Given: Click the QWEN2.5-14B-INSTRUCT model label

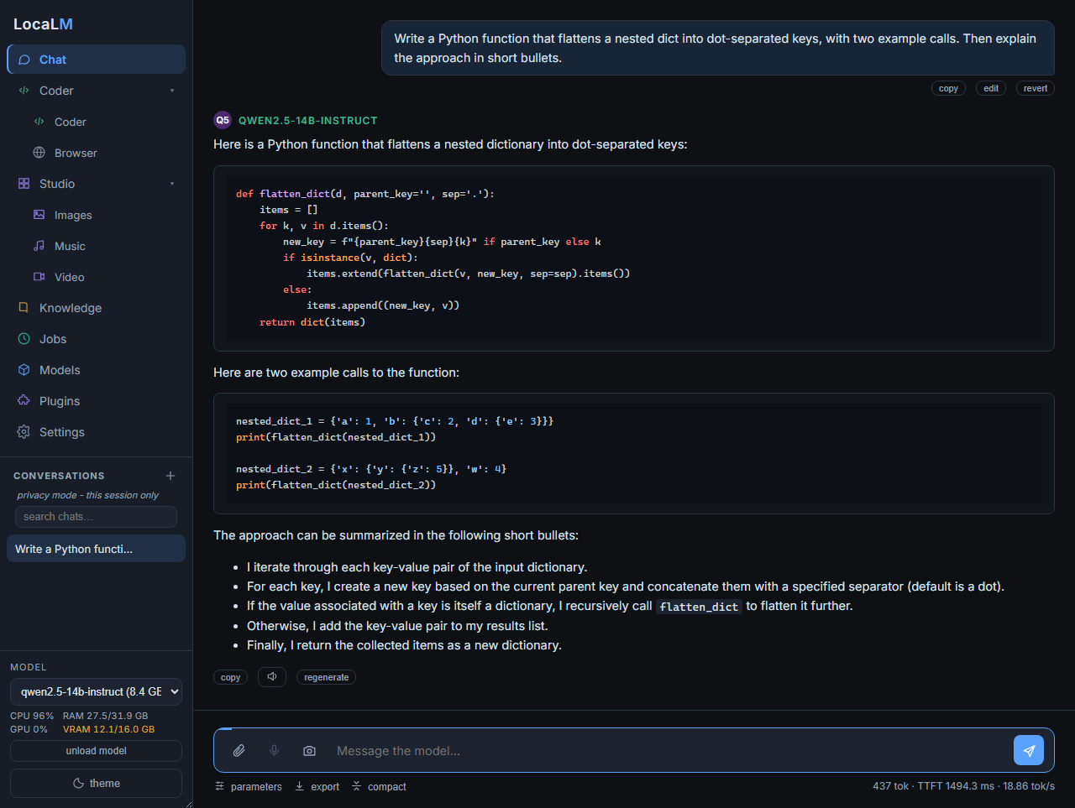Looking at the screenshot, I should pyautogui.click(x=307, y=121).
